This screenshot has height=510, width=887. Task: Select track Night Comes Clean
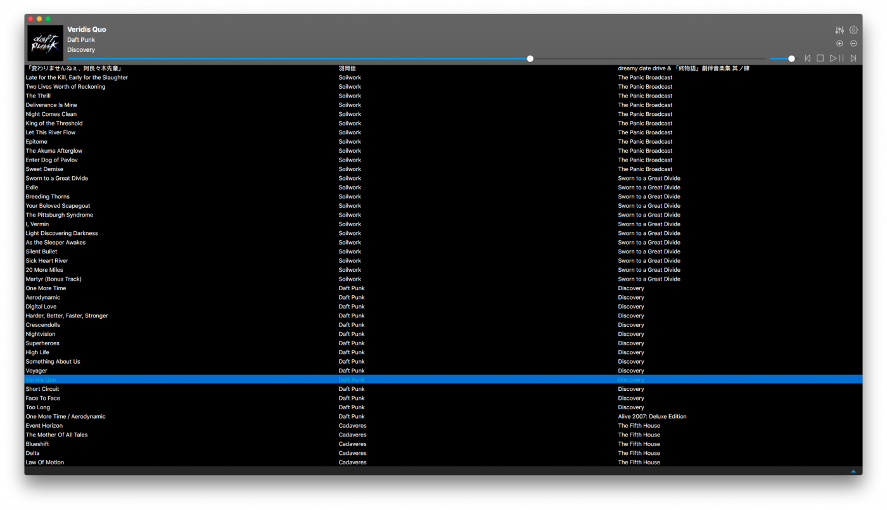click(x=51, y=115)
